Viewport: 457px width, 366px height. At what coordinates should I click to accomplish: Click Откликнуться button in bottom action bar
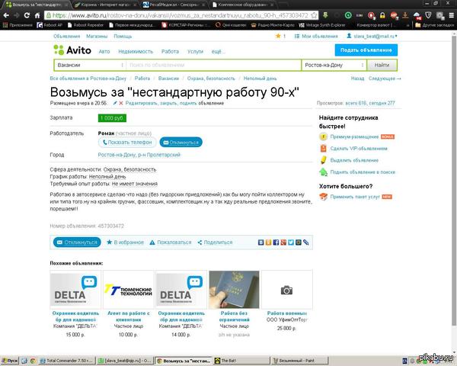[x=77, y=242]
